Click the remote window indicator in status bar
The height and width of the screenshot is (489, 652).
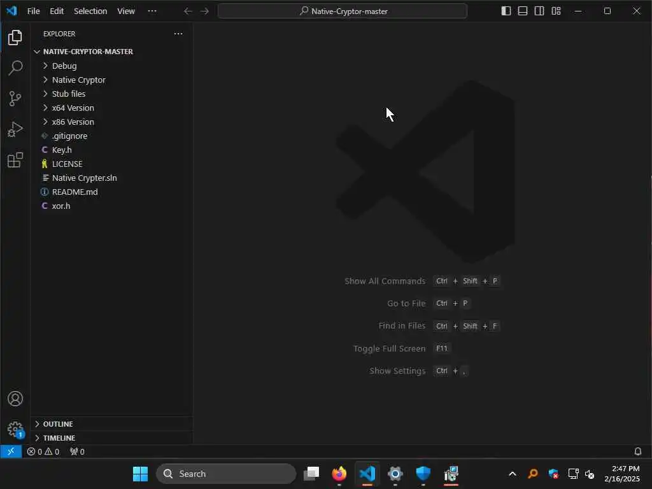(x=11, y=451)
